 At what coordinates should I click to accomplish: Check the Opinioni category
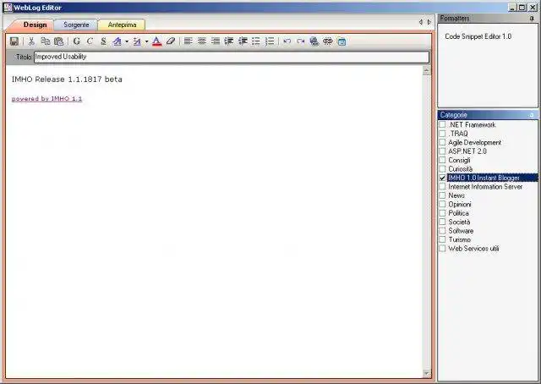(442, 205)
